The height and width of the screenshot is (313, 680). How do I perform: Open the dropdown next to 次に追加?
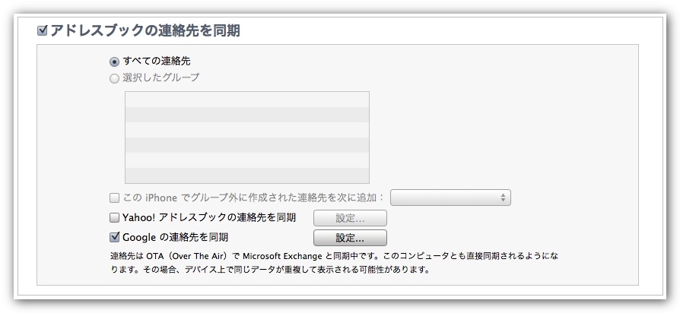click(x=450, y=198)
